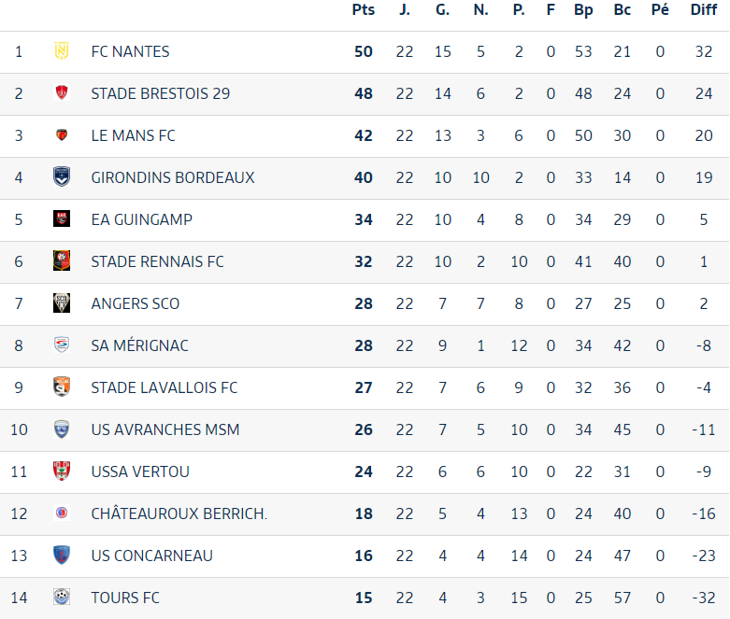Click the Tours FC badge
Viewport: 730px width, 619px height.
(62, 598)
